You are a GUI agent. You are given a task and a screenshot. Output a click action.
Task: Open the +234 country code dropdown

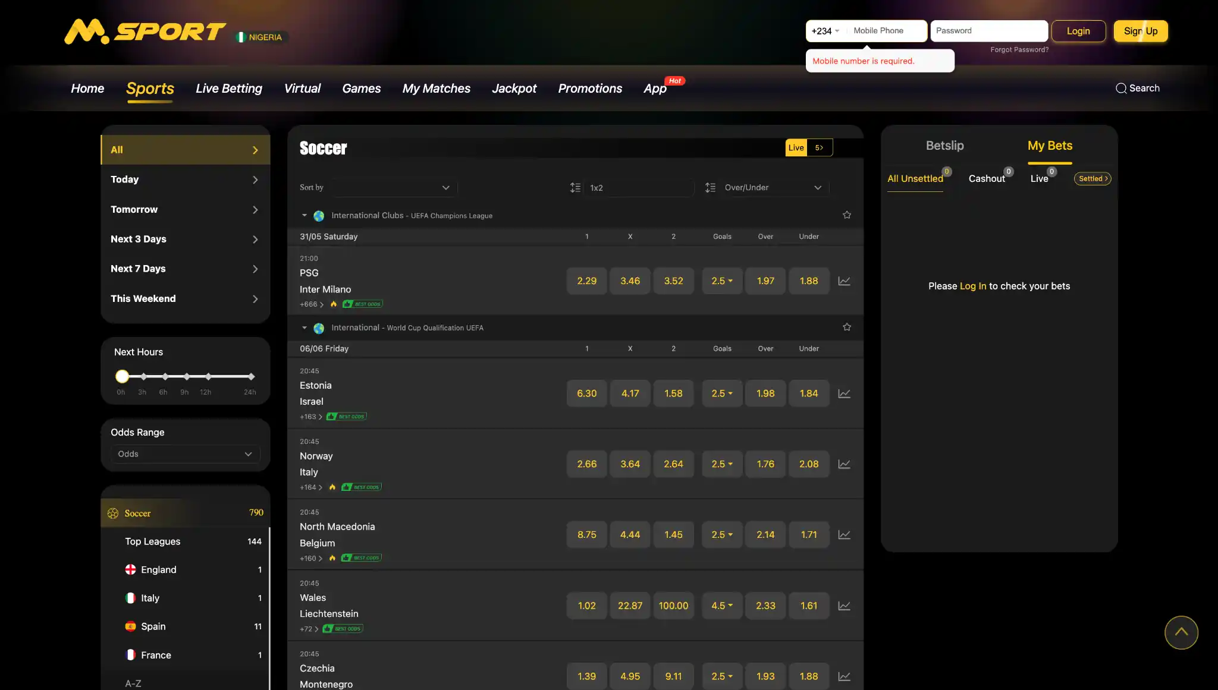825,31
